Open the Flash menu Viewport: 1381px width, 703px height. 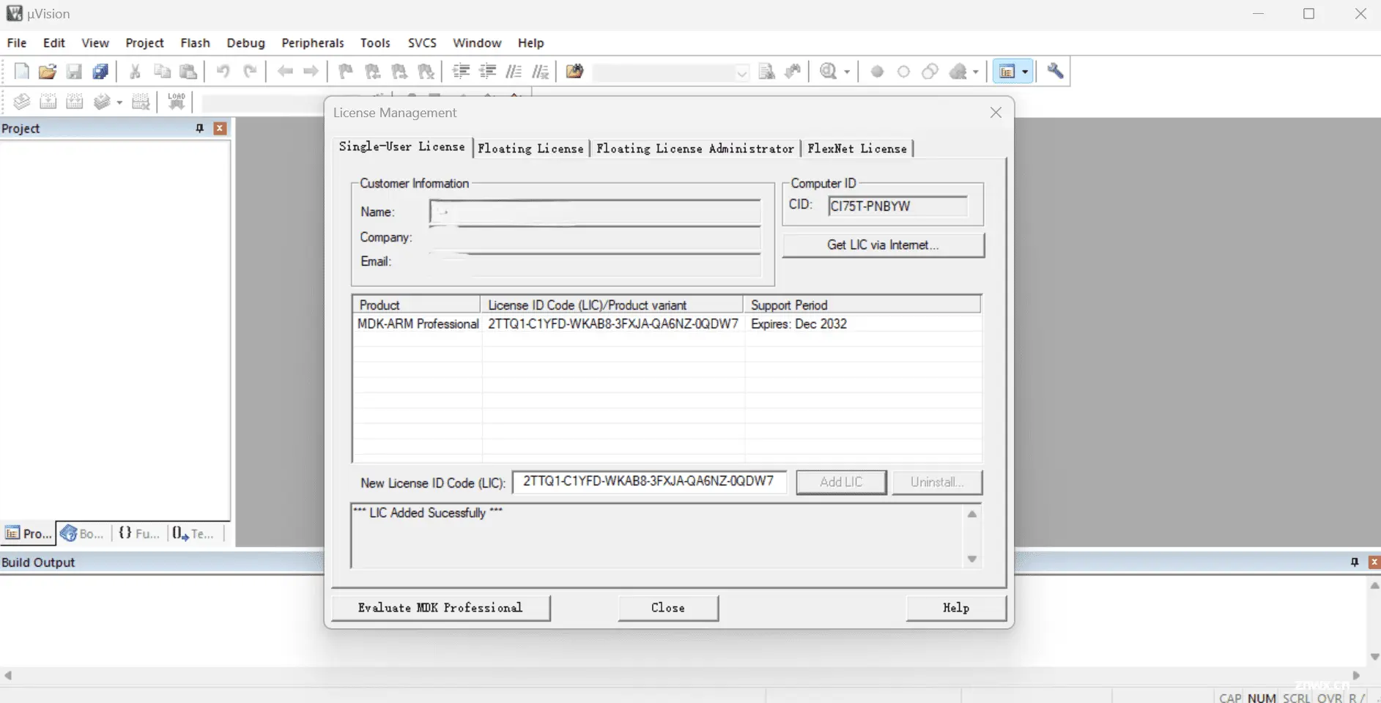pyautogui.click(x=195, y=43)
